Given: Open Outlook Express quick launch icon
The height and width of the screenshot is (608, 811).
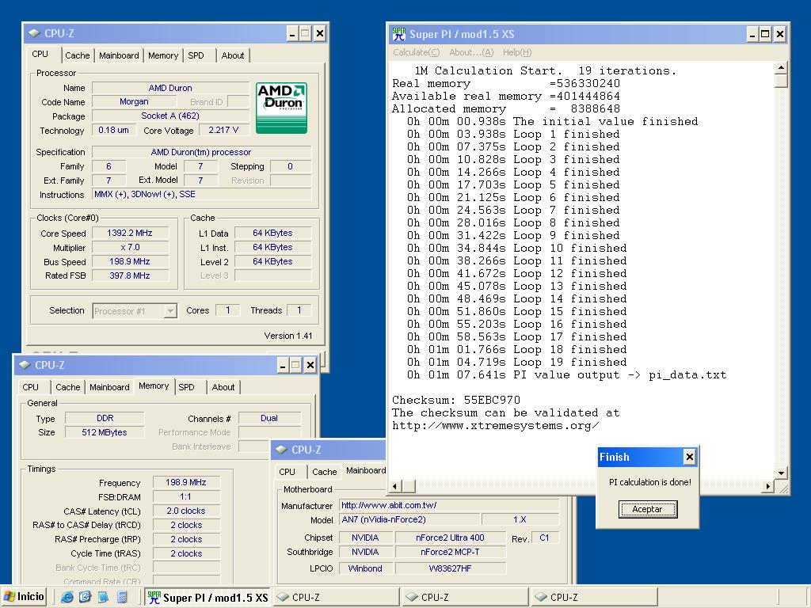Looking at the screenshot, I should [x=85, y=597].
